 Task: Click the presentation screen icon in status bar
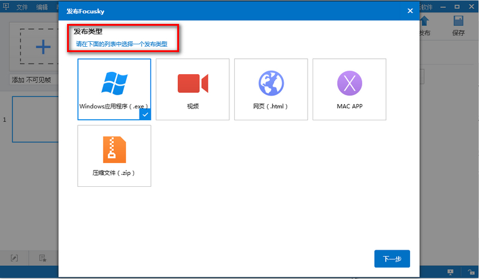point(450,272)
